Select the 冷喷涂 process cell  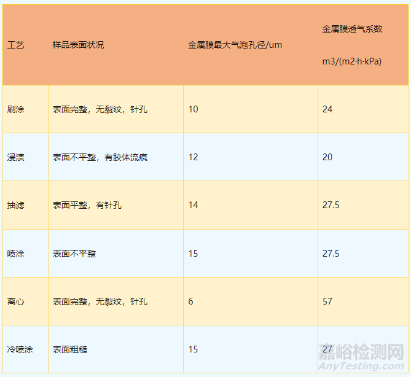[x=20, y=349]
